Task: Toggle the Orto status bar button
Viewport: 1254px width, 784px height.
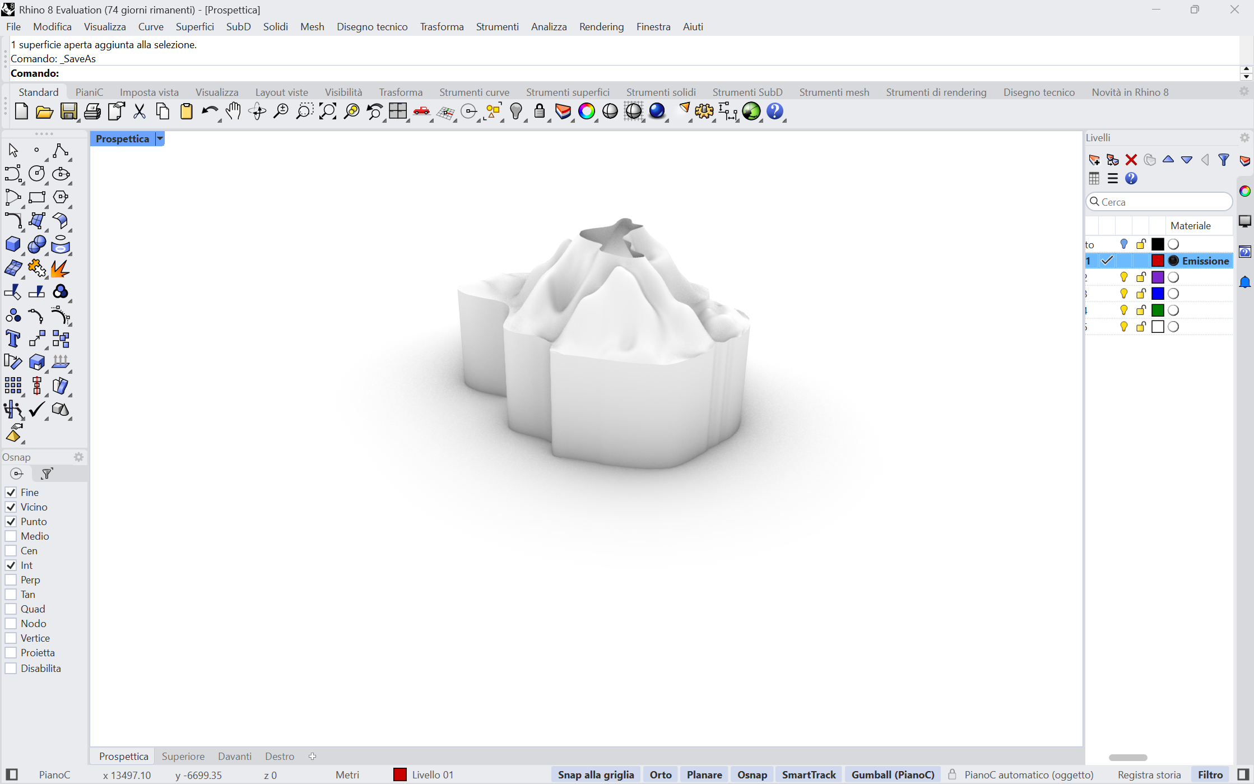Action: pyautogui.click(x=660, y=774)
